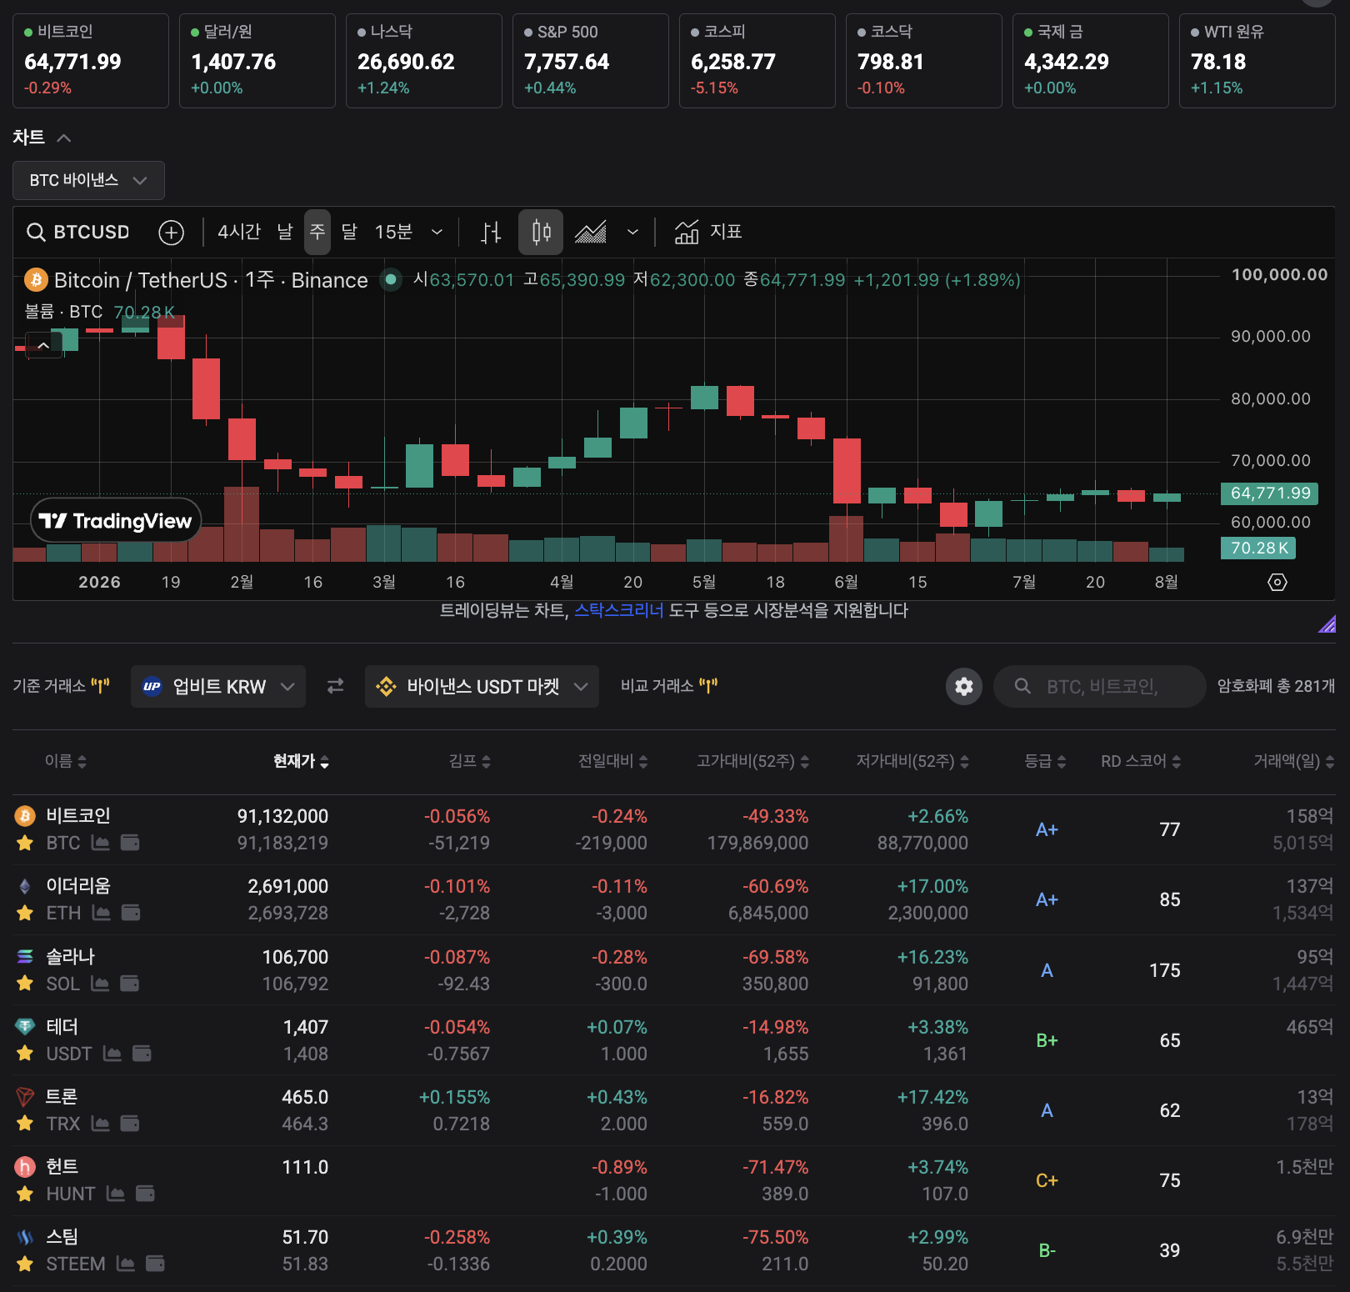
Task: Select the 날 daily interval
Action: click(x=285, y=232)
